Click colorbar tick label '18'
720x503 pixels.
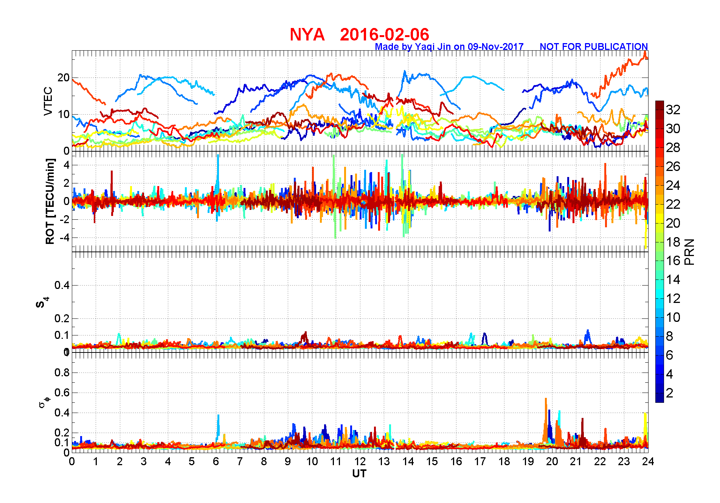tap(673, 242)
